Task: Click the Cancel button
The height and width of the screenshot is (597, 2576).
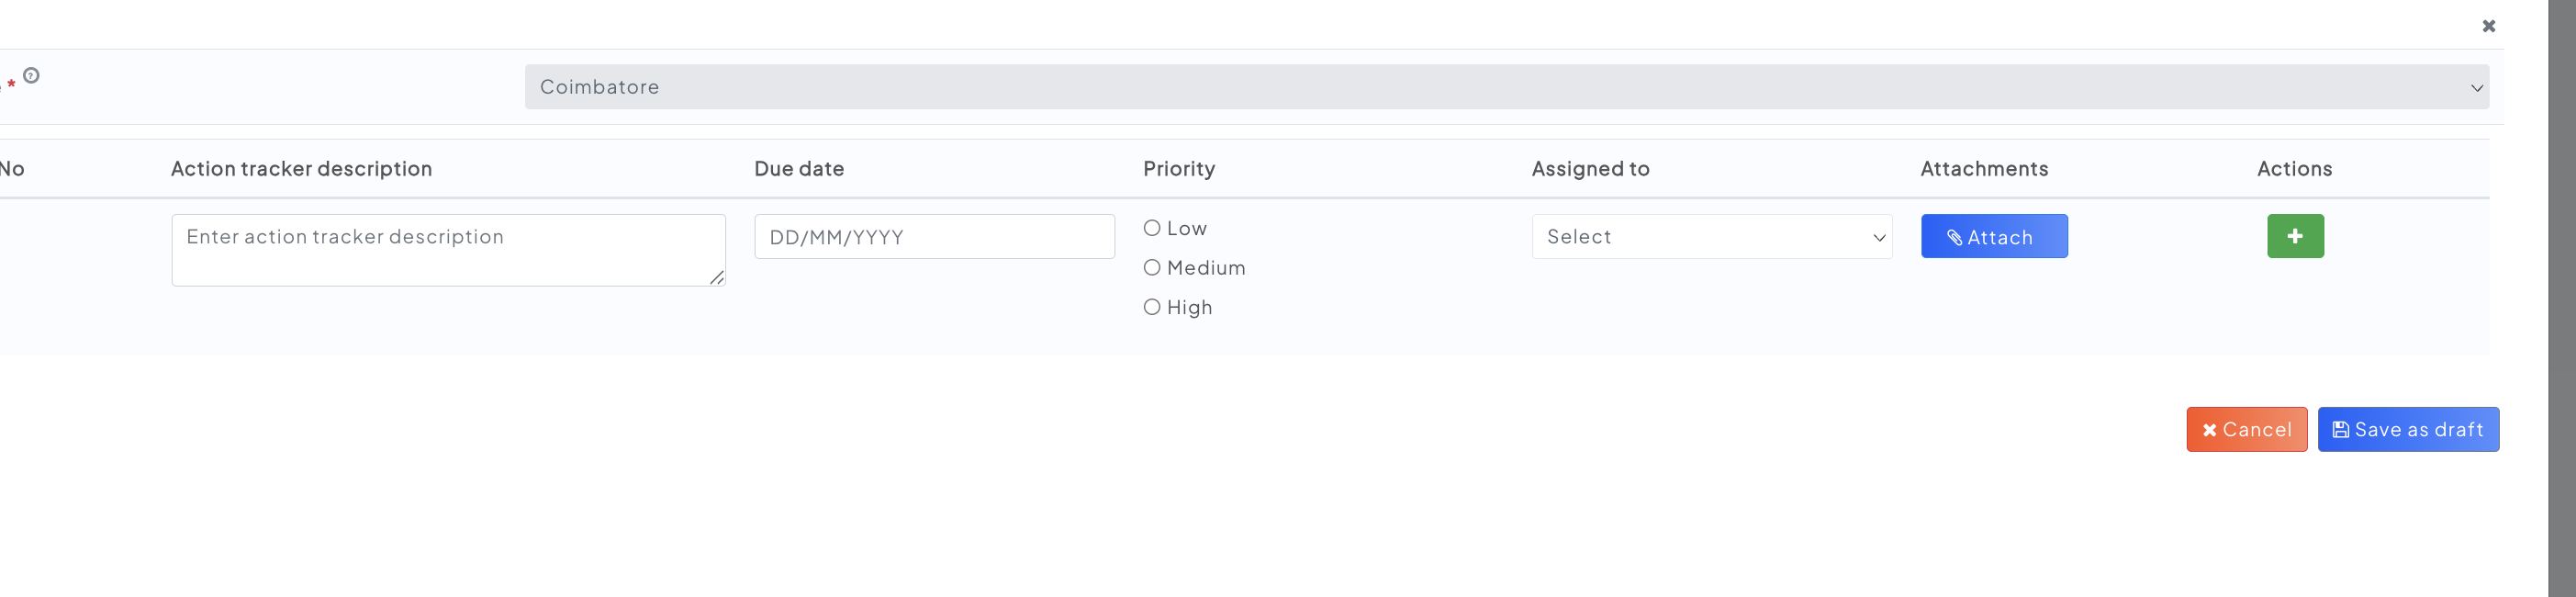Action: click(x=2246, y=429)
